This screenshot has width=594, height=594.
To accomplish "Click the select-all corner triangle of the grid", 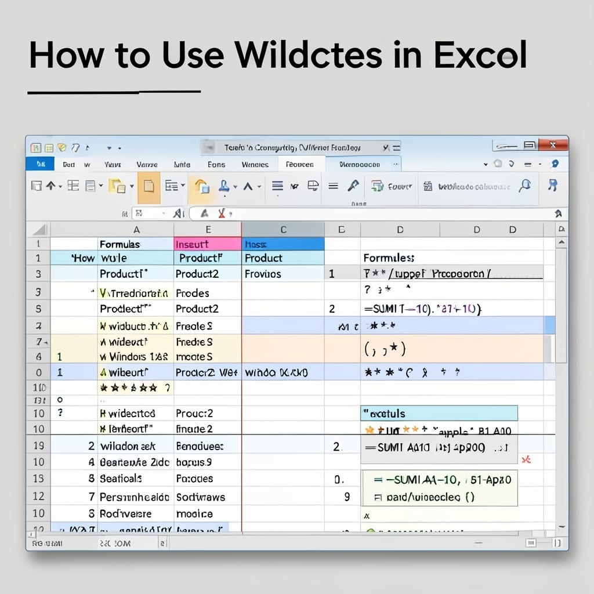I will [x=39, y=230].
